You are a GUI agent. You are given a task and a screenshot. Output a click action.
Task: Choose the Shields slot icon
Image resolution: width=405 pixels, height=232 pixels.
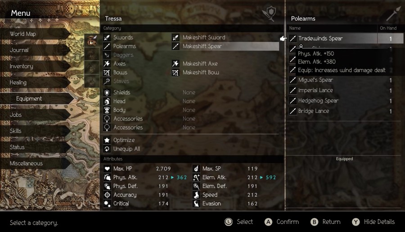(107, 92)
